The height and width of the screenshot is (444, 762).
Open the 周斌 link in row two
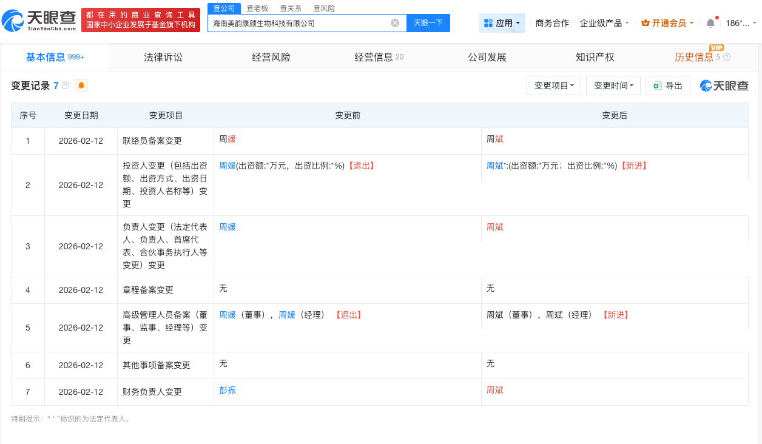click(494, 165)
